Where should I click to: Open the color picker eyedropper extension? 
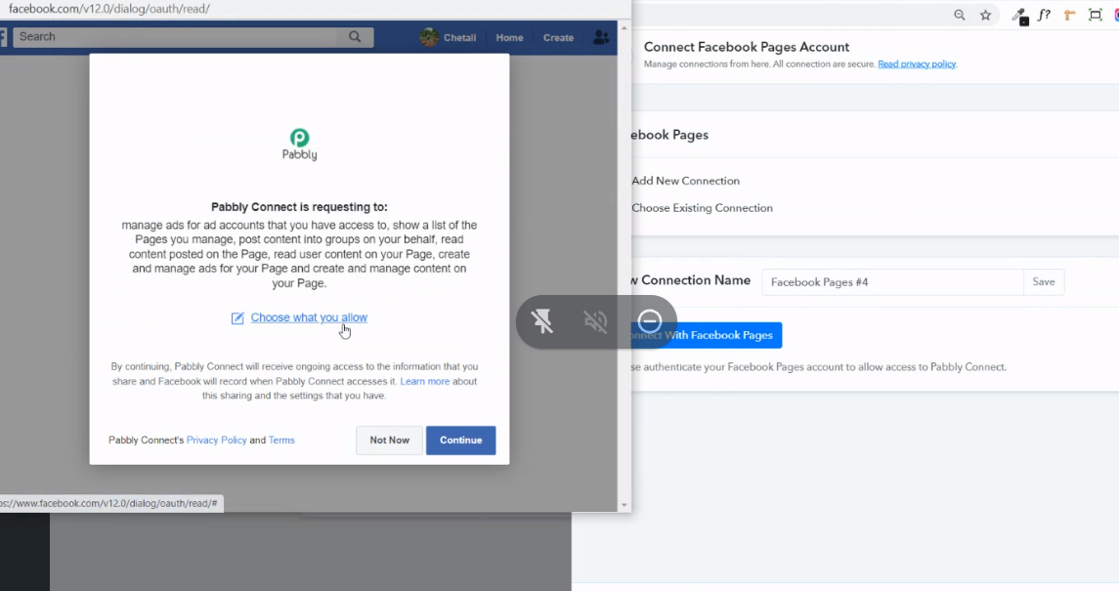tap(1019, 15)
